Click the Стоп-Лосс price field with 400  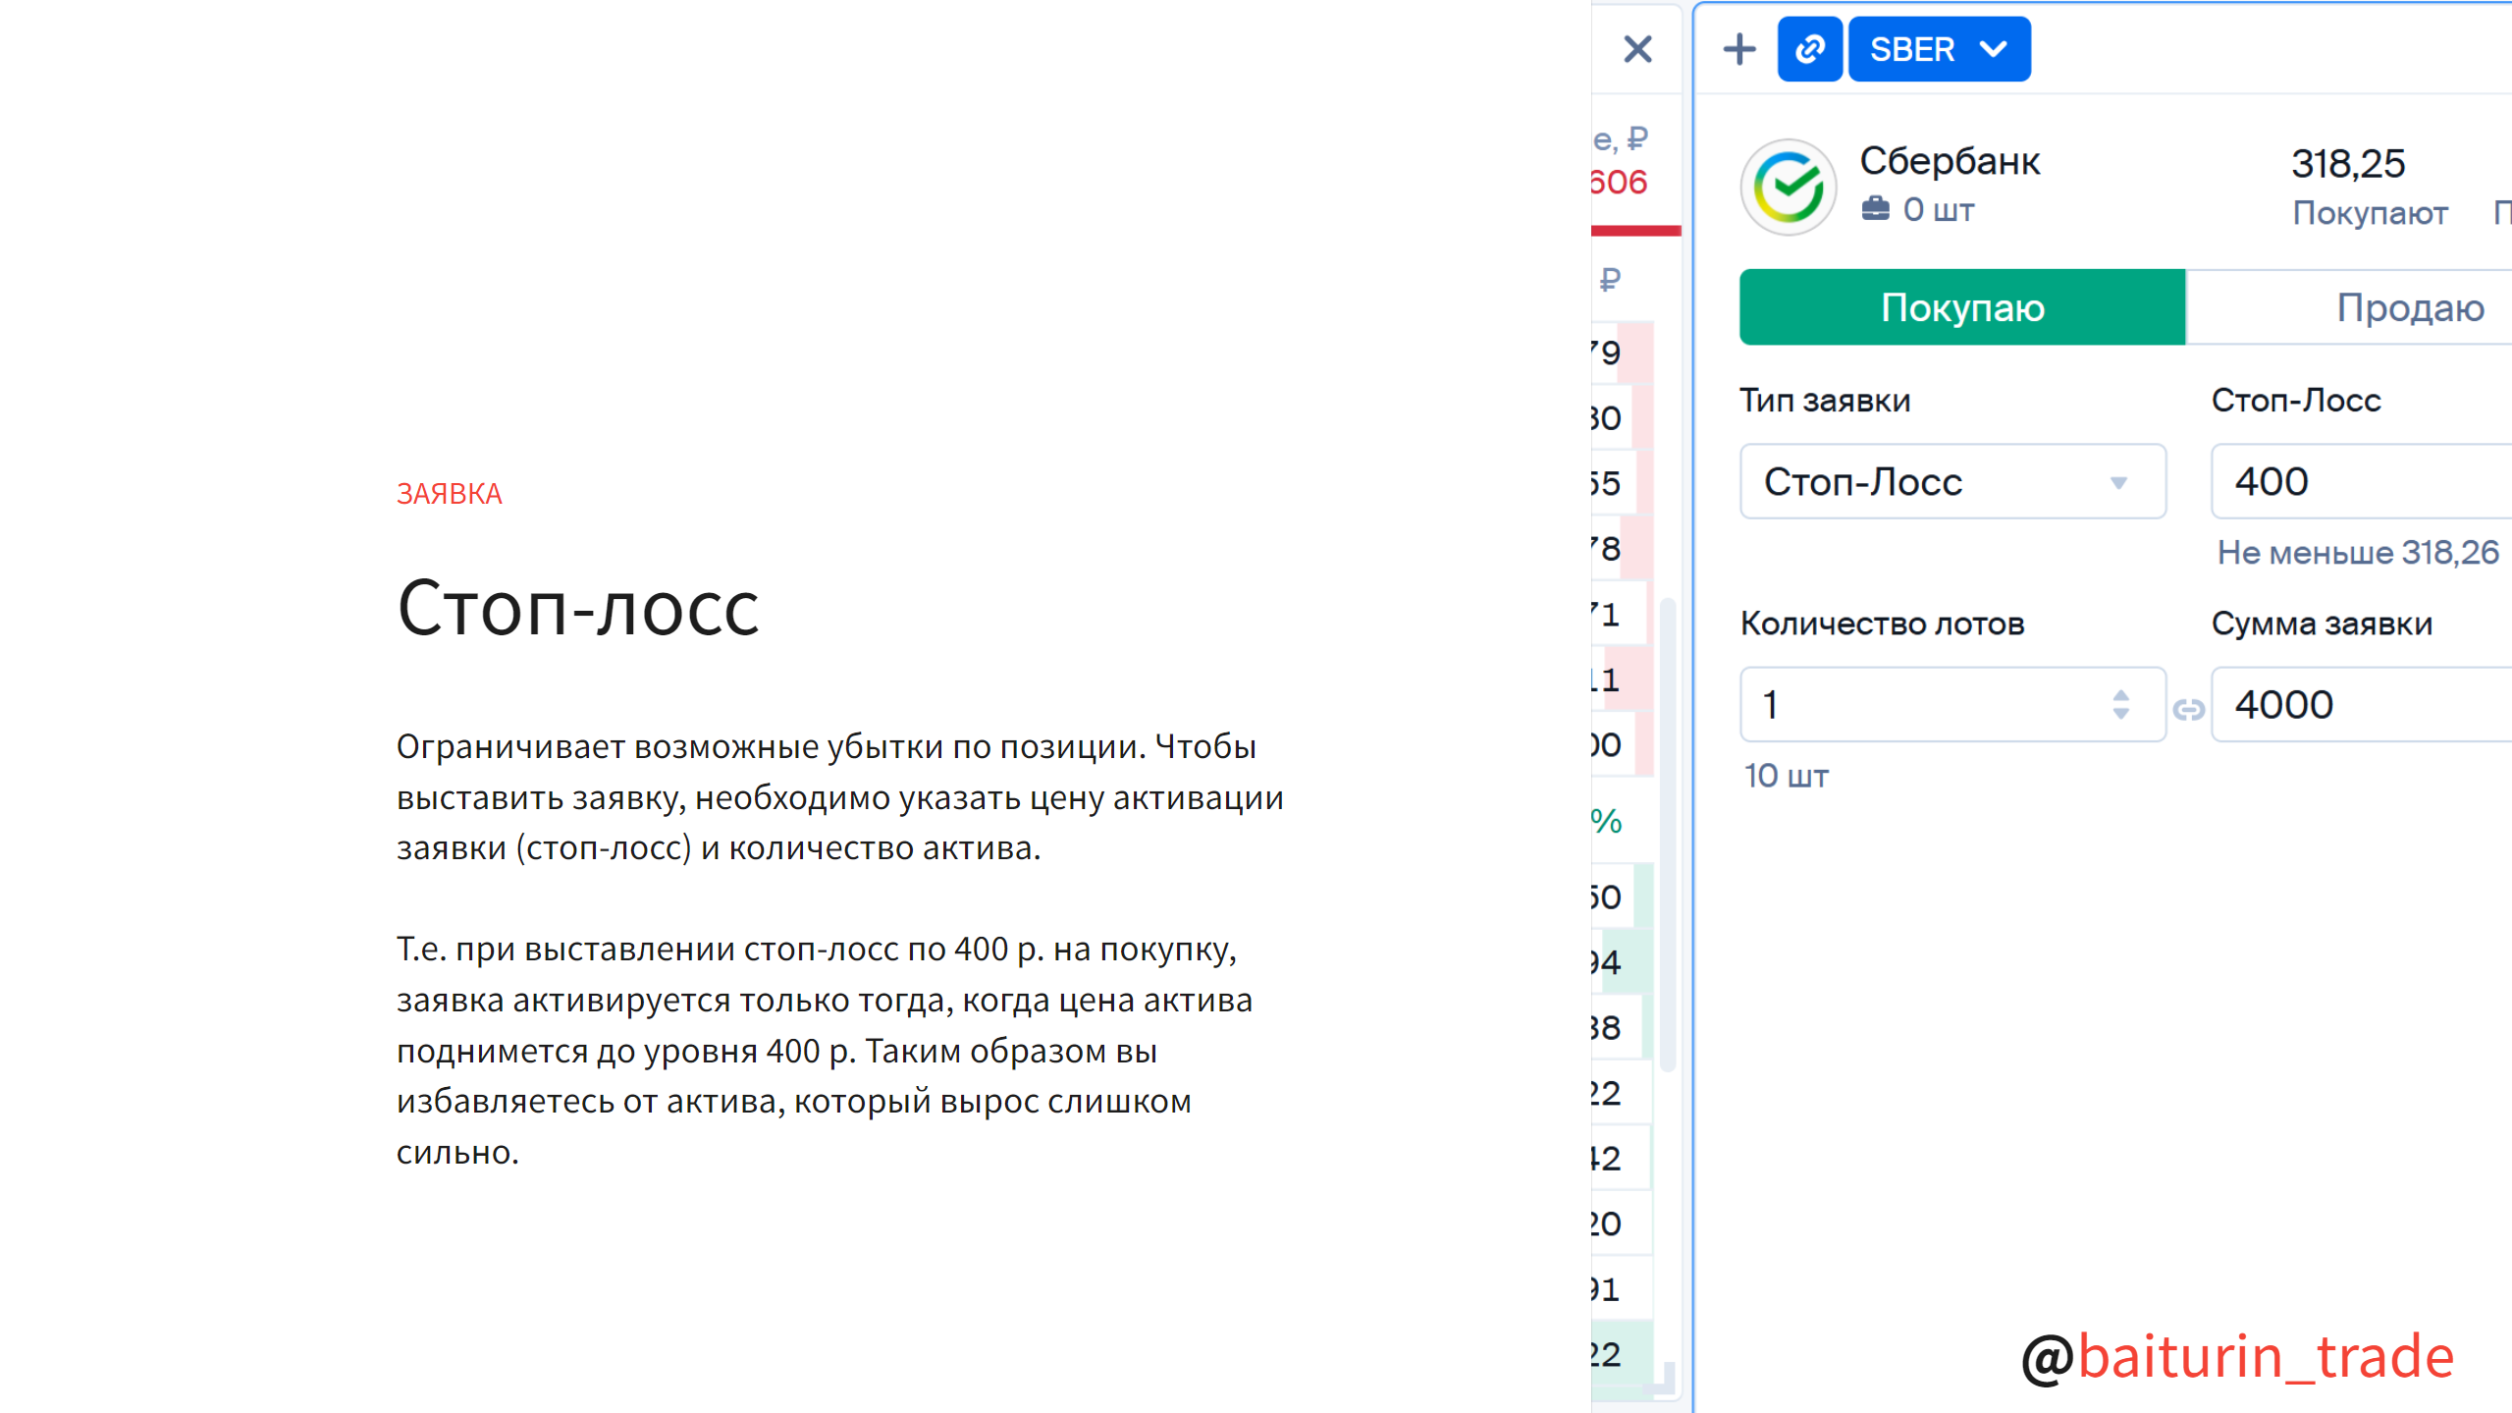(2362, 481)
